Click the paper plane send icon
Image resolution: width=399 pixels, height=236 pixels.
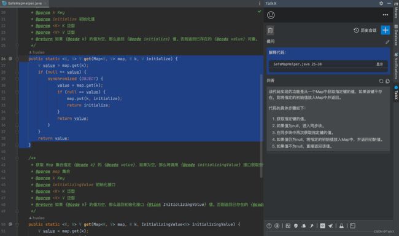click(x=330, y=226)
